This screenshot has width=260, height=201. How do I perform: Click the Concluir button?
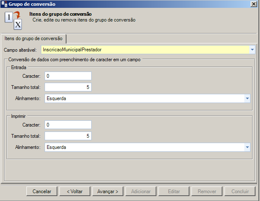click(x=240, y=191)
